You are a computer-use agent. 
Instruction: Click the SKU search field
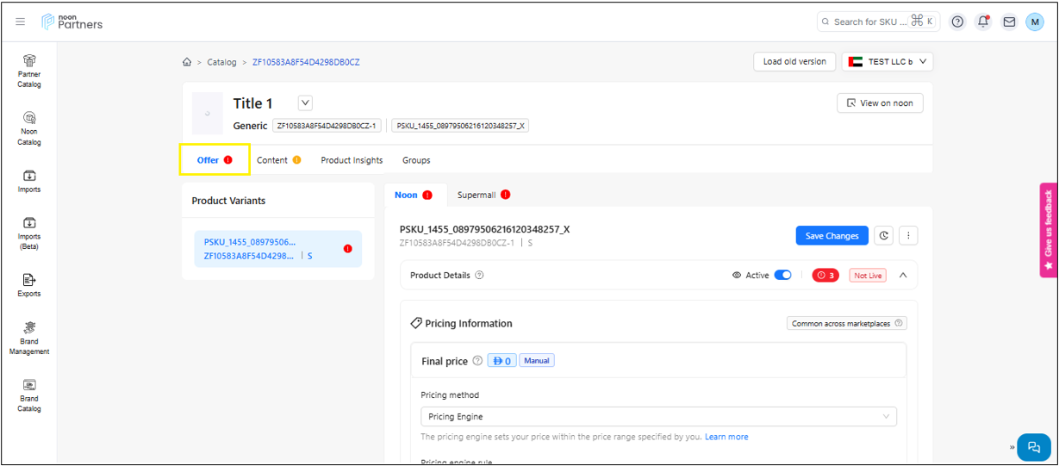click(x=870, y=22)
